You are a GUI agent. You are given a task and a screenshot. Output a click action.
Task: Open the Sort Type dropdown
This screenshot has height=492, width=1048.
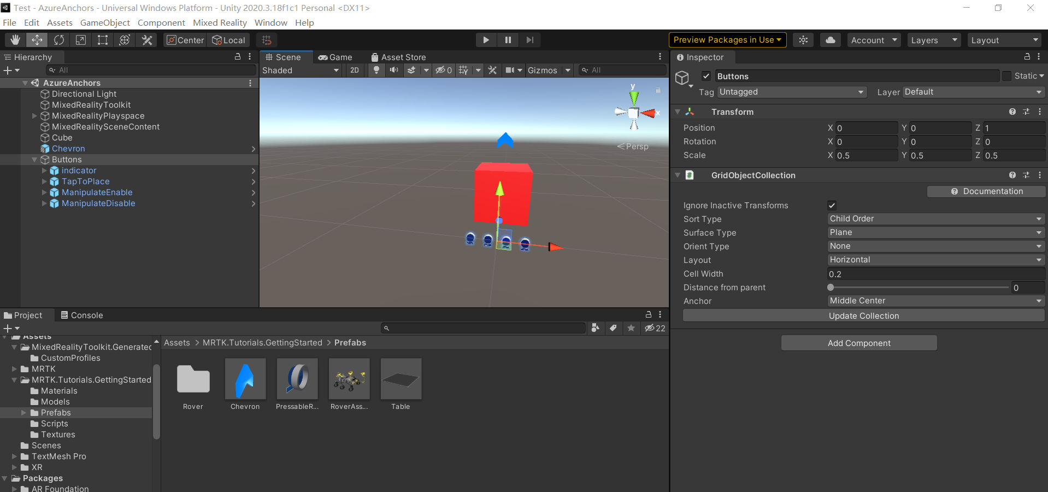click(935, 219)
